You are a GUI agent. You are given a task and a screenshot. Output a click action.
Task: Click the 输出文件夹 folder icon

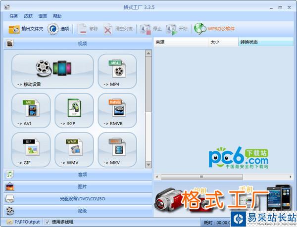coord(14,29)
